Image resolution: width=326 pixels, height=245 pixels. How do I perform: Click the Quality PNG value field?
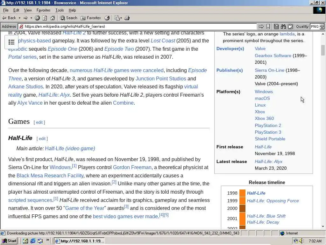315,26
